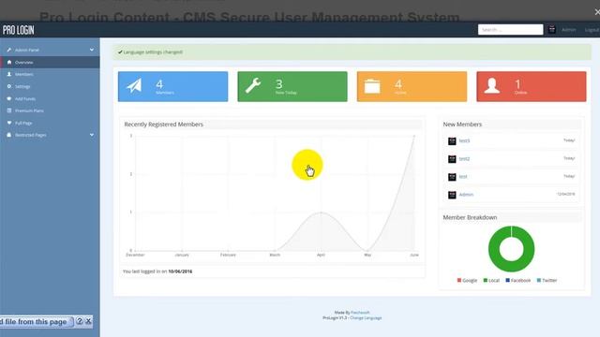600x337 pixels.
Task: Click the Change Language footer link
Action: pos(366,318)
